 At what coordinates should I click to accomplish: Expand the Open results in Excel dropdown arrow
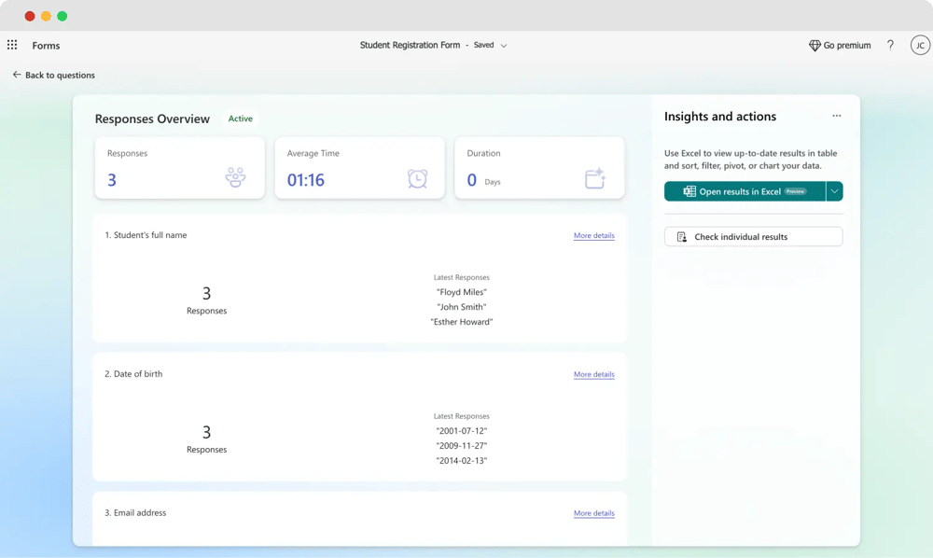tap(834, 191)
